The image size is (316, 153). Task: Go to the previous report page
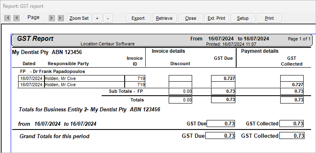16,18
